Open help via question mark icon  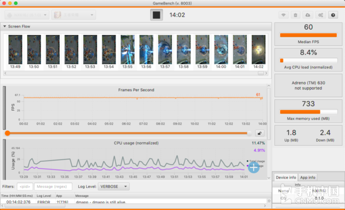point(333,15)
